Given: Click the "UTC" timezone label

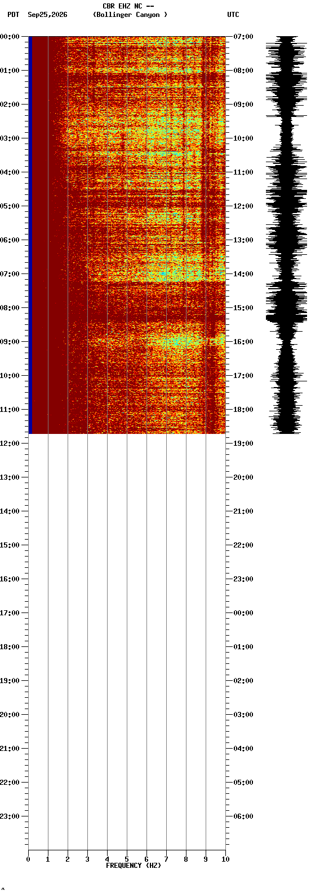Looking at the screenshot, I should tap(233, 15).
